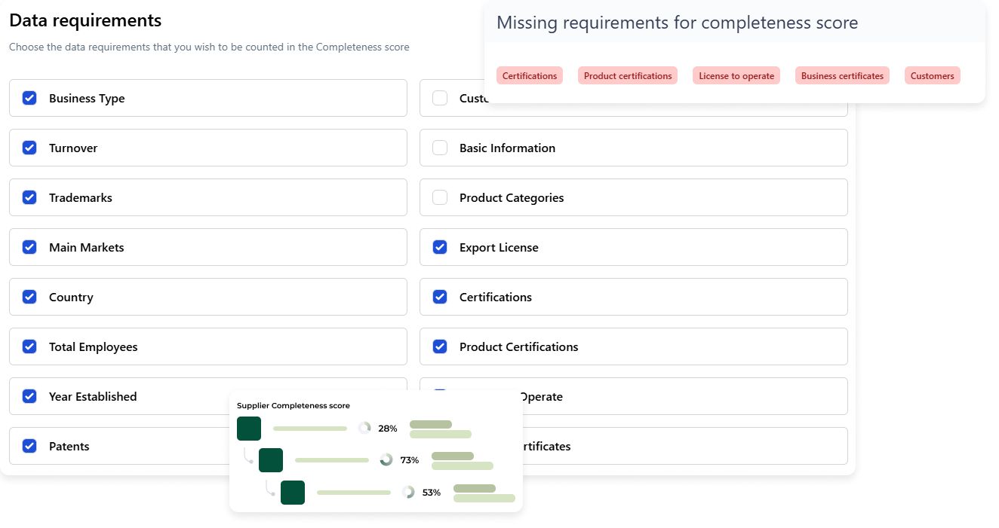Tick the unchecked checkbox in the Customers row
Image resolution: width=999 pixels, height=528 pixels.
pos(440,98)
